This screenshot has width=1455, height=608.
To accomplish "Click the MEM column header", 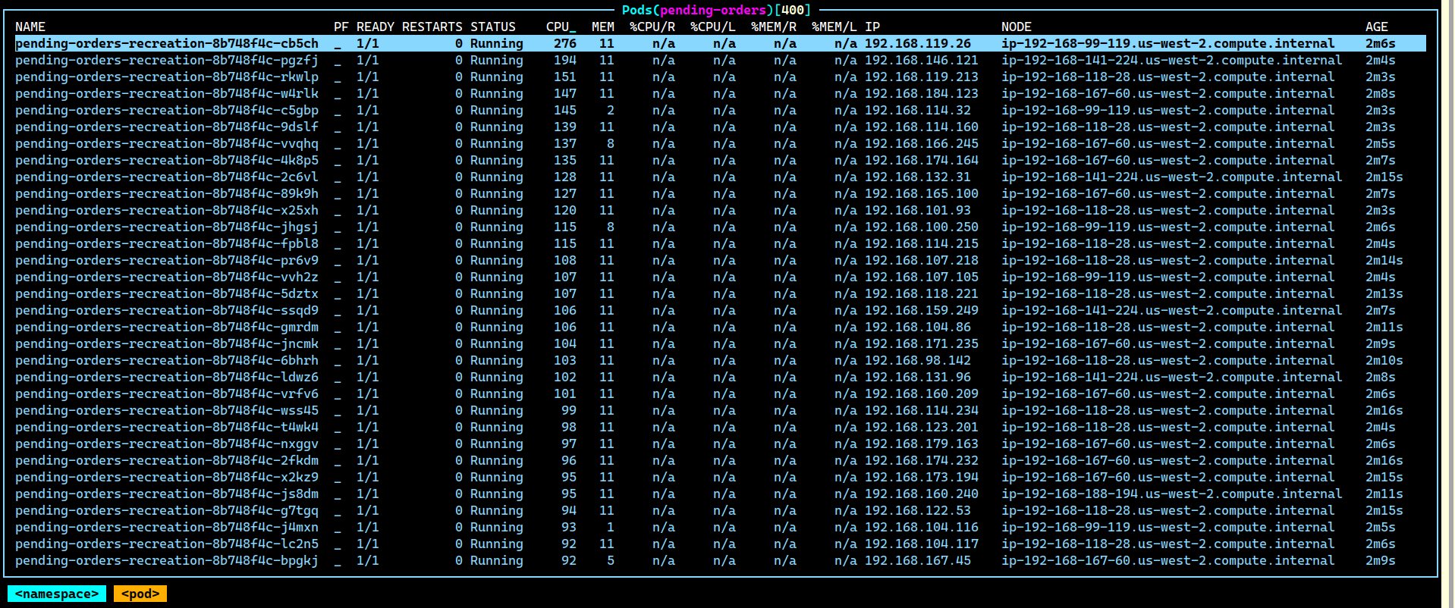I will tap(602, 27).
